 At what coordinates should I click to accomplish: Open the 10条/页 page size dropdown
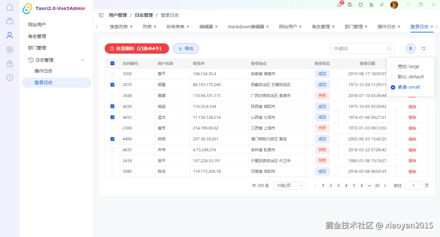[290, 185]
